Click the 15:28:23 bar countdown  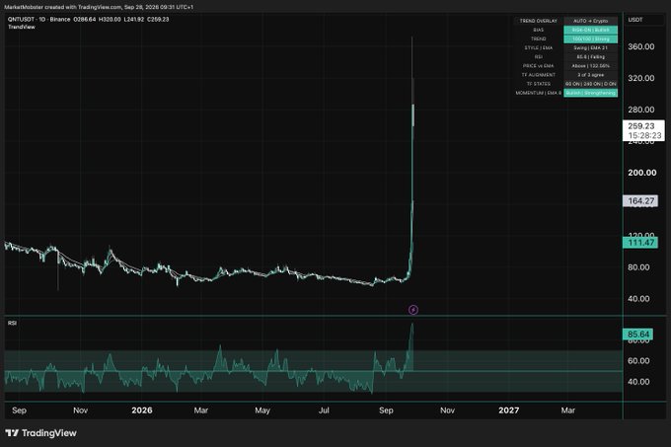[x=645, y=135]
